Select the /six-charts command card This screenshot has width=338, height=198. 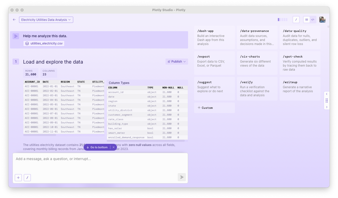257,63
